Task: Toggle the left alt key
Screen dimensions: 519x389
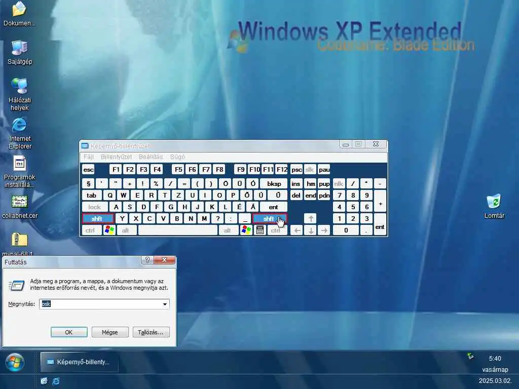Action: pos(127,230)
